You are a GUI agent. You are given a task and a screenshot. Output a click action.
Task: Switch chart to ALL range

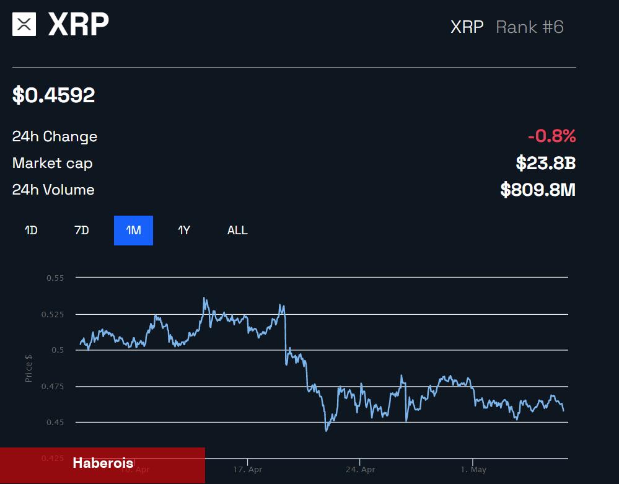pyautogui.click(x=237, y=230)
